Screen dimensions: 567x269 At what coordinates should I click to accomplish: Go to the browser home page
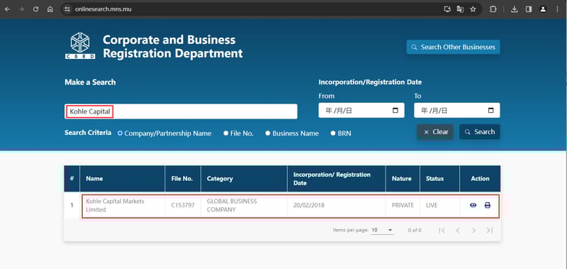(50, 9)
